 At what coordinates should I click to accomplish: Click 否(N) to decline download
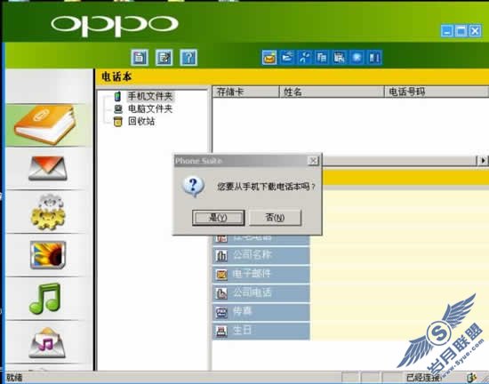coord(275,217)
